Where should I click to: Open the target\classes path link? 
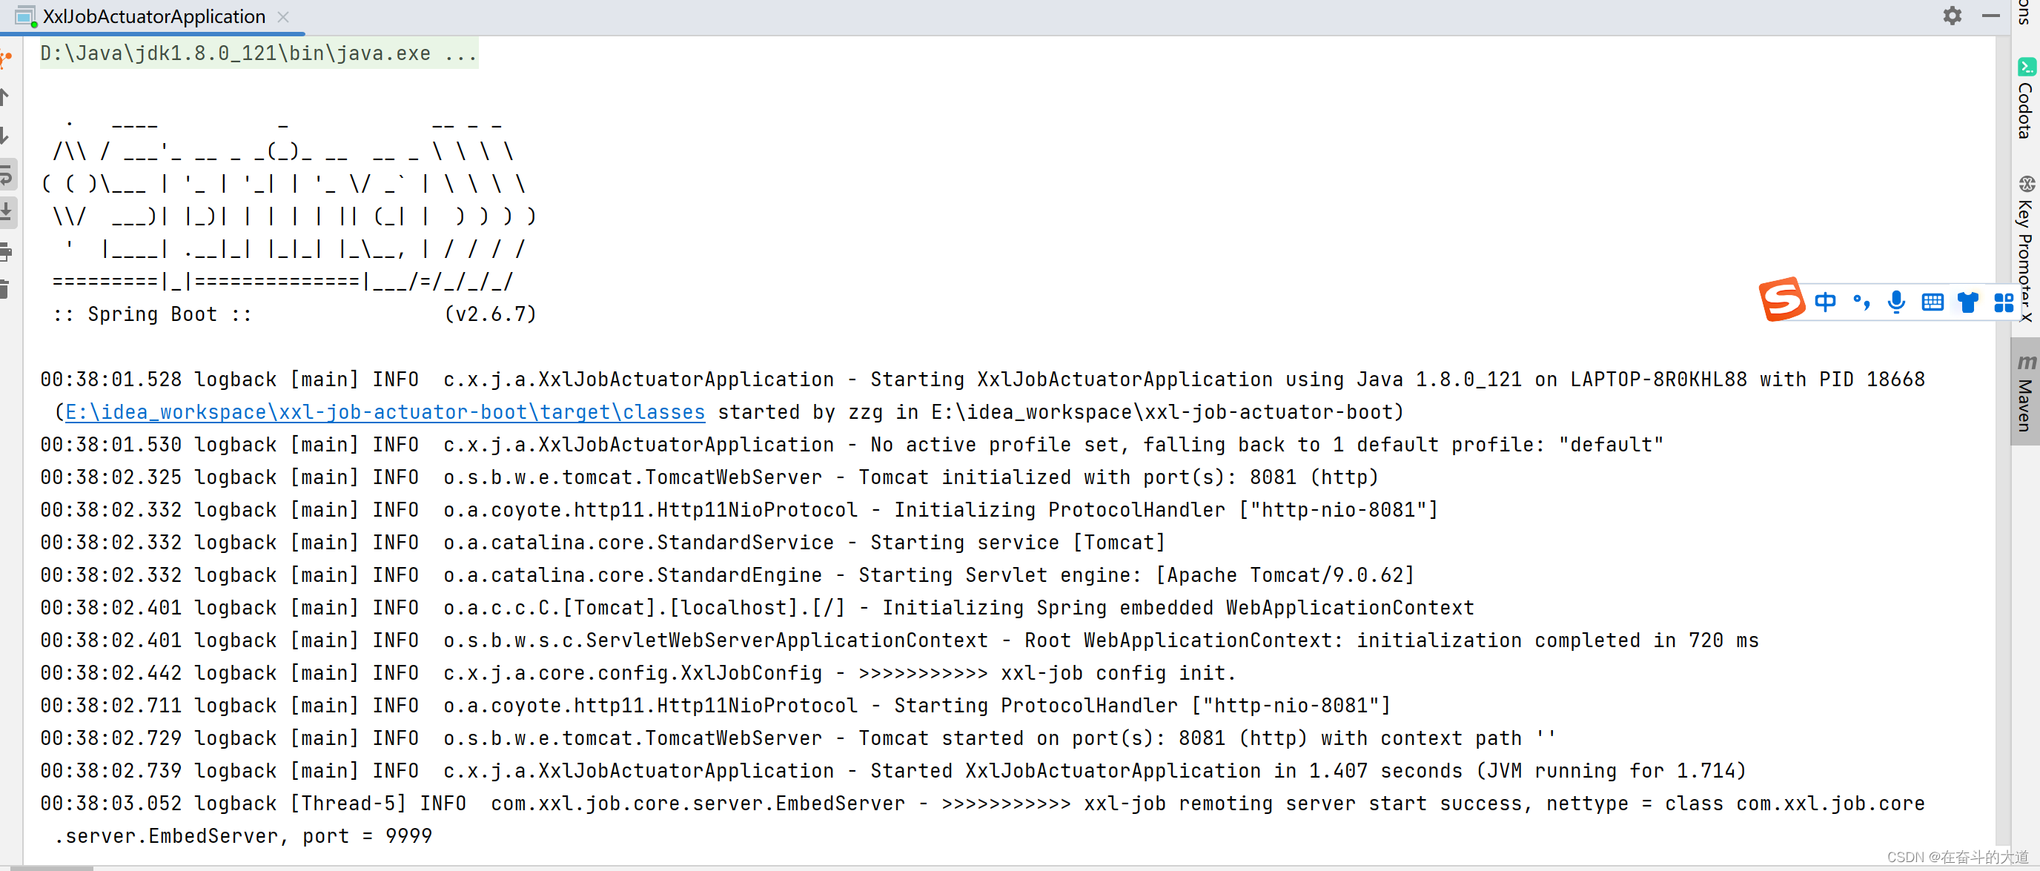click(384, 413)
